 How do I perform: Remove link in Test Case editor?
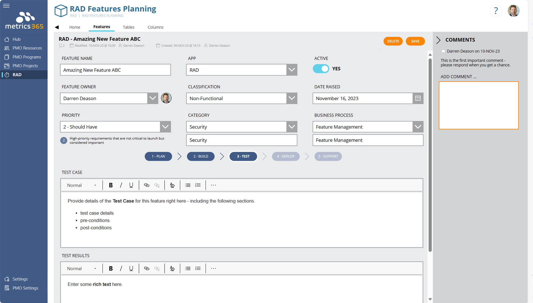point(157,185)
